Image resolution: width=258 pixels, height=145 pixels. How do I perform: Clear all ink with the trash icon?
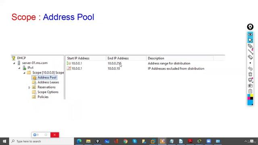point(250,74)
